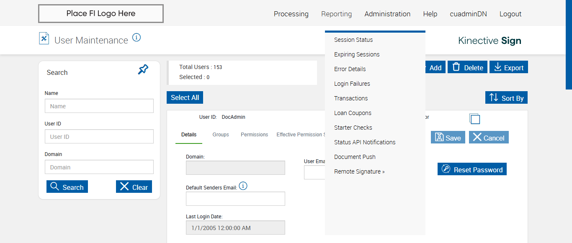572x243 pixels.
Task: Export the user list
Action: (508, 67)
